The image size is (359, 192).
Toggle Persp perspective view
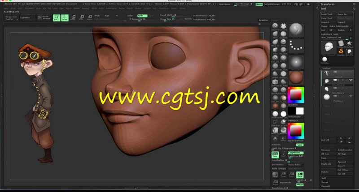(275, 155)
